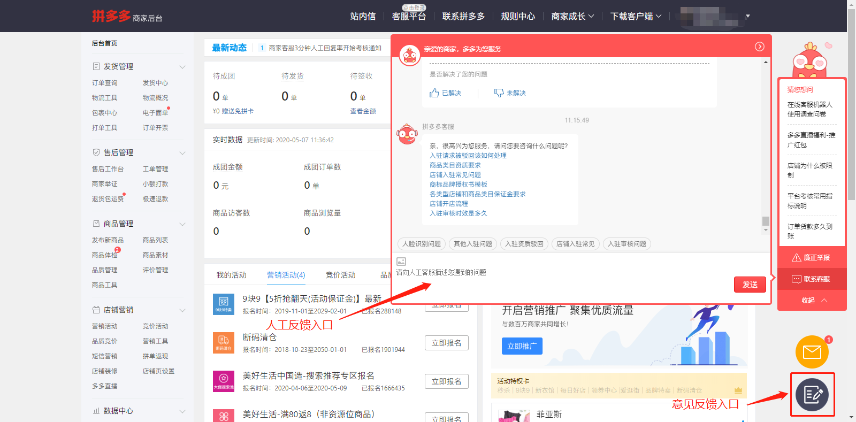Open the 下载客户端 dropdown

point(636,17)
